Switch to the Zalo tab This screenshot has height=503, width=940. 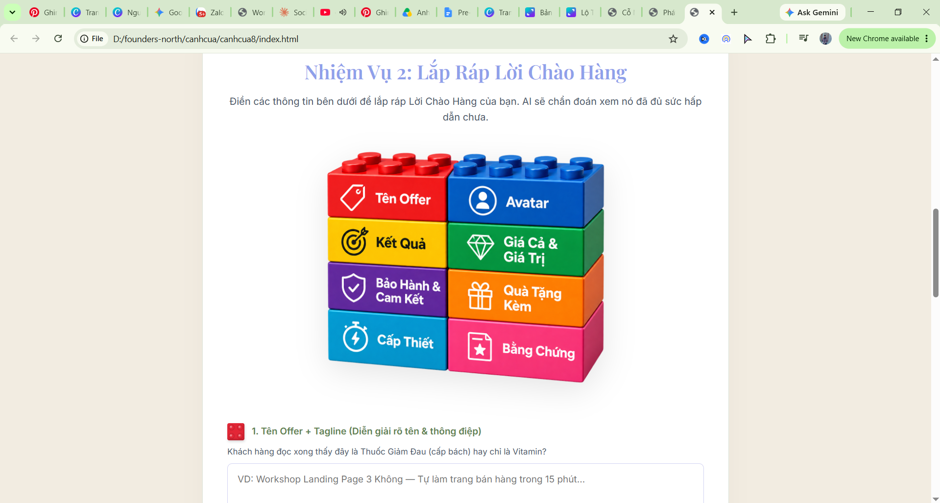point(210,12)
